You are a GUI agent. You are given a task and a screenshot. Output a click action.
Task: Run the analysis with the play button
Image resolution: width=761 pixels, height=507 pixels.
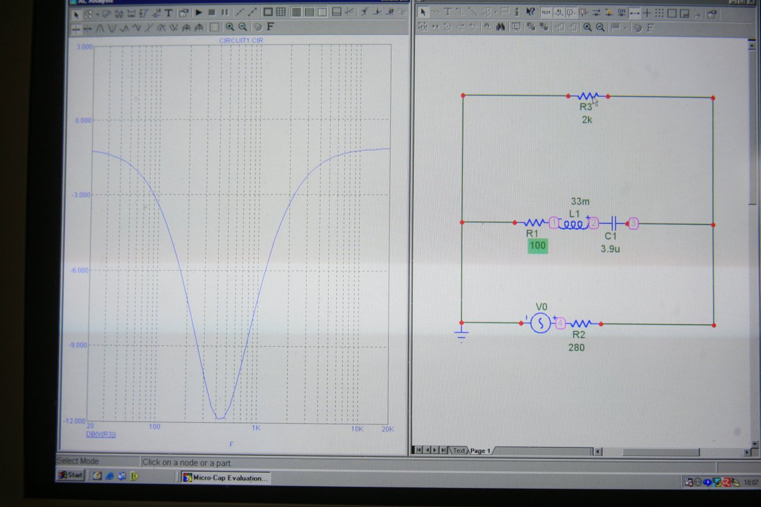click(x=199, y=12)
